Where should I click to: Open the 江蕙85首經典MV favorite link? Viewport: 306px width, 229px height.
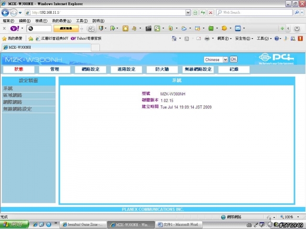(52, 39)
